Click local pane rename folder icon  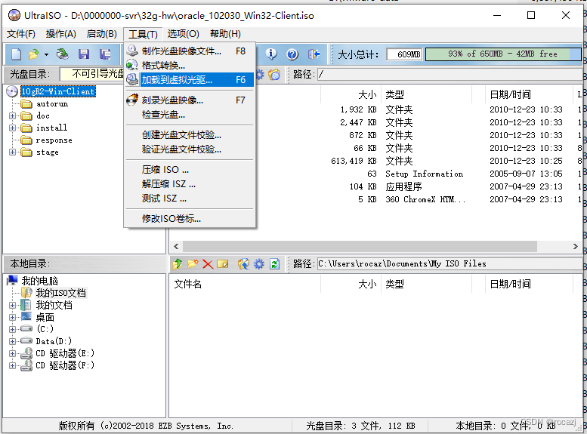click(223, 264)
